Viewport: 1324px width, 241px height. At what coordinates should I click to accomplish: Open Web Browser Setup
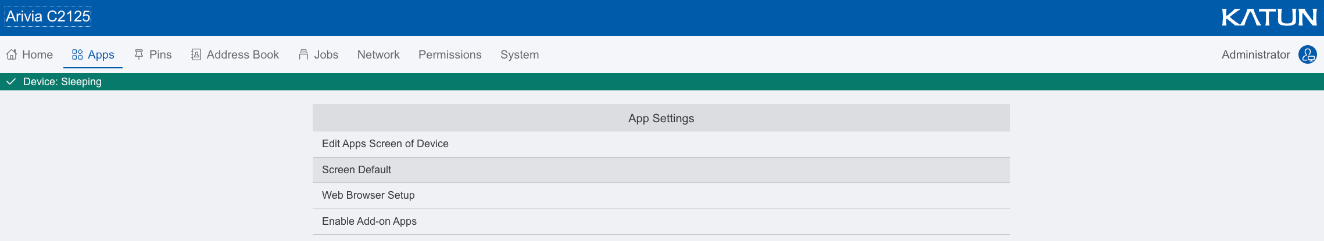click(368, 195)
